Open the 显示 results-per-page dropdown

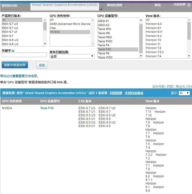click(x=184, y=93)
